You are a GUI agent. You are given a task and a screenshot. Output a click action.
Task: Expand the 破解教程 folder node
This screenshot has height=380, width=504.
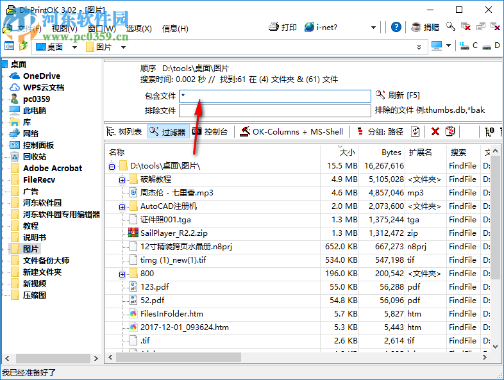[122, 180]
